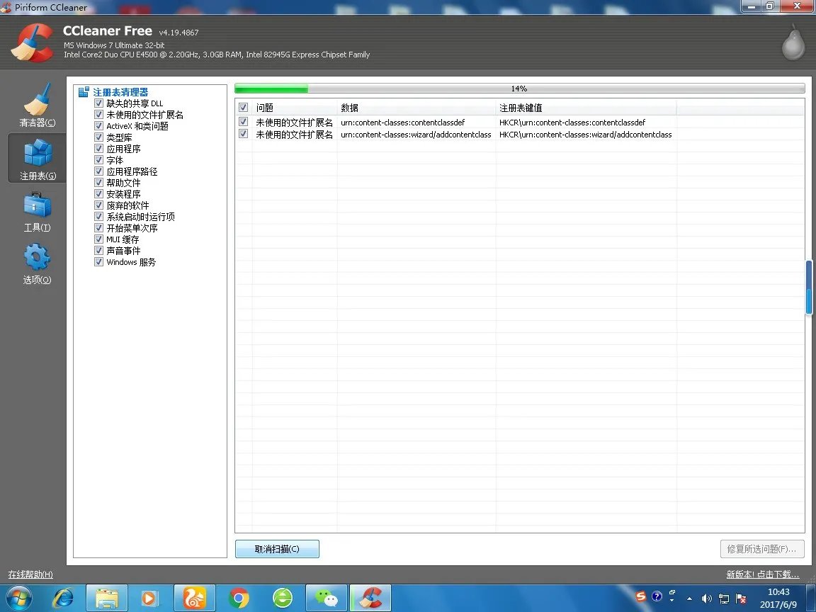816x612 pixels.
Task: Show hidden tray icons arrow
Action: tap(689, 599)
